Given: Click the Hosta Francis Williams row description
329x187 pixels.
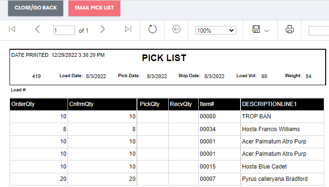Looking at the screenshot, I should [271, 129].
